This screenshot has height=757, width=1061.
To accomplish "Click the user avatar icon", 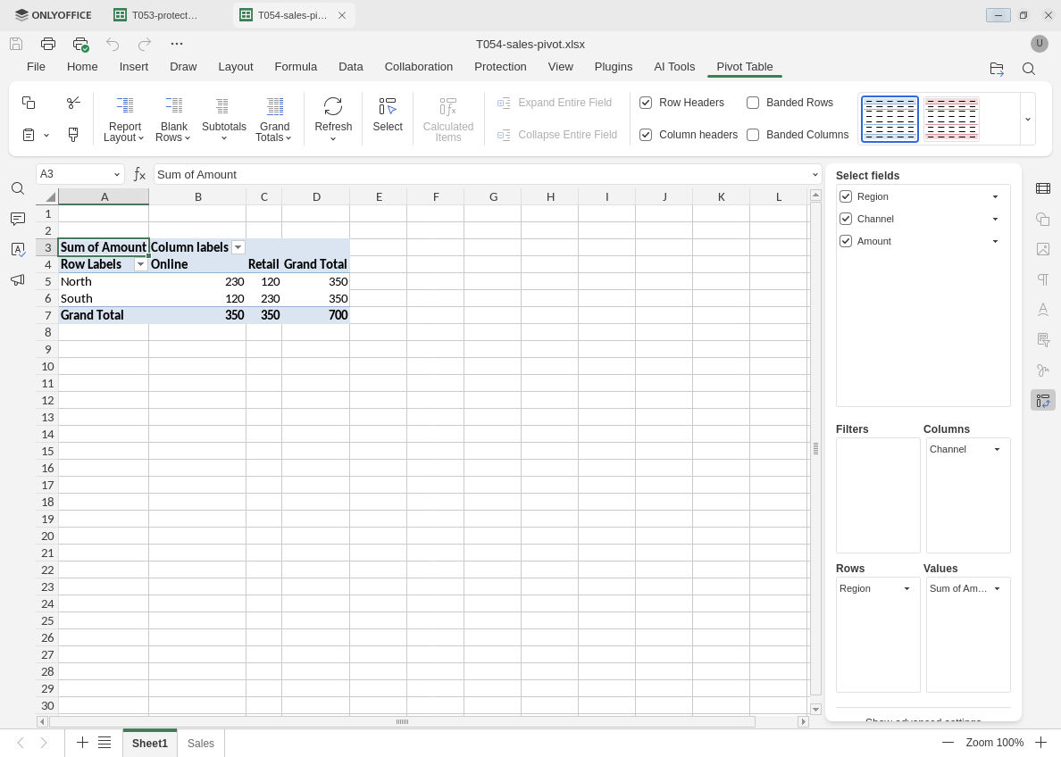I will click(1039, 44).
